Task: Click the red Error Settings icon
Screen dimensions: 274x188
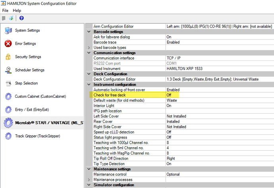Action: point(8,44)
